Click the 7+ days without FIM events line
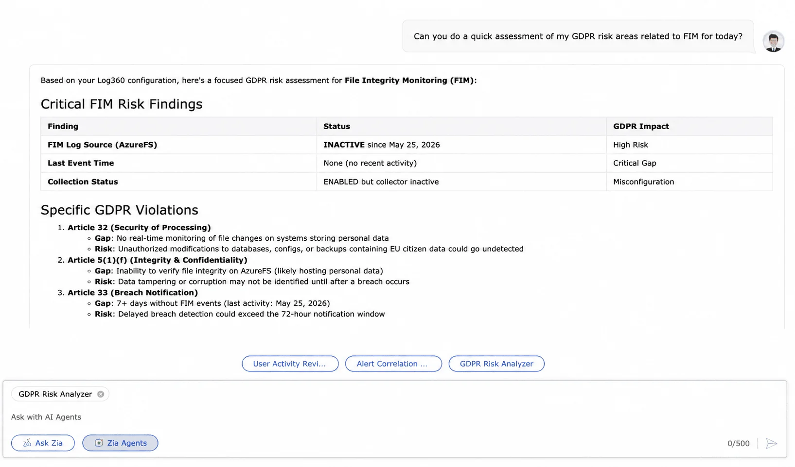This screenshot has width=795, height=467. pyautogui.click(x=212, y=303)
